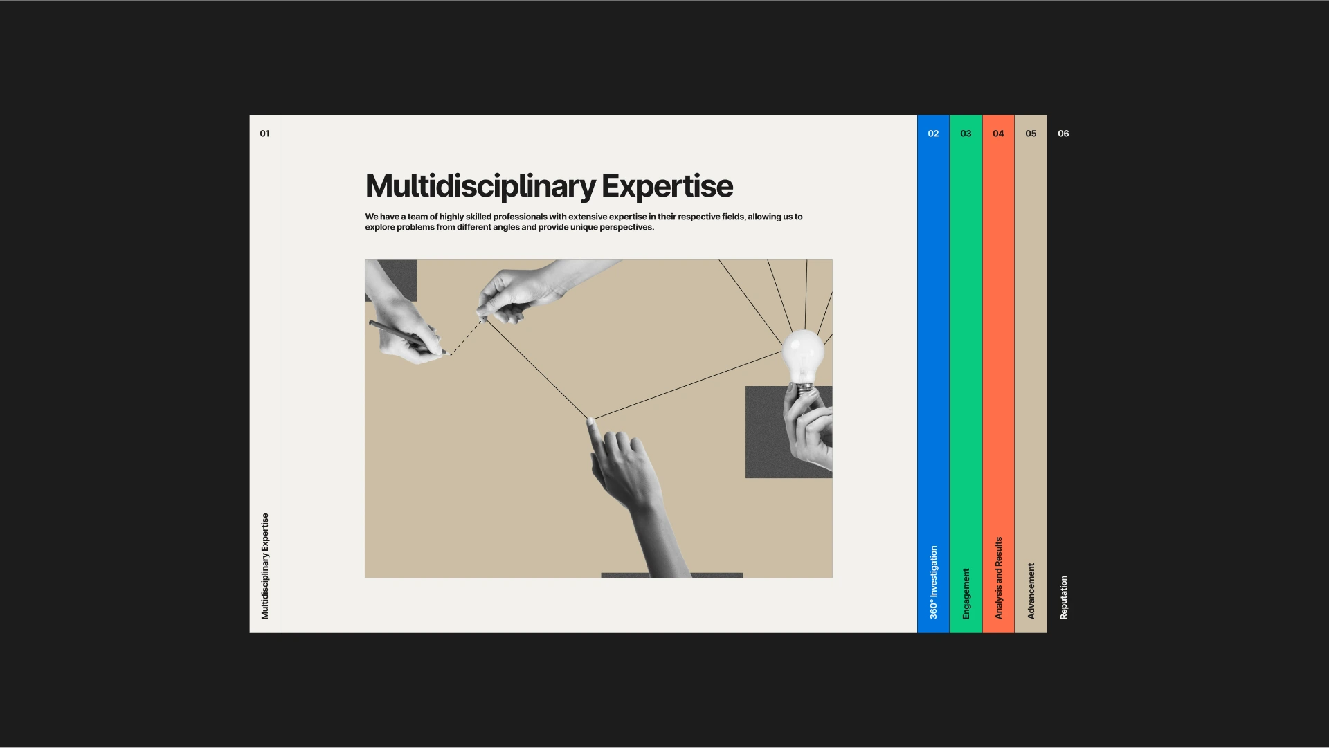Open the blue panel numbered "02"
The width and height of the screenshot is (1329, 748).
(x=933, y=134)
